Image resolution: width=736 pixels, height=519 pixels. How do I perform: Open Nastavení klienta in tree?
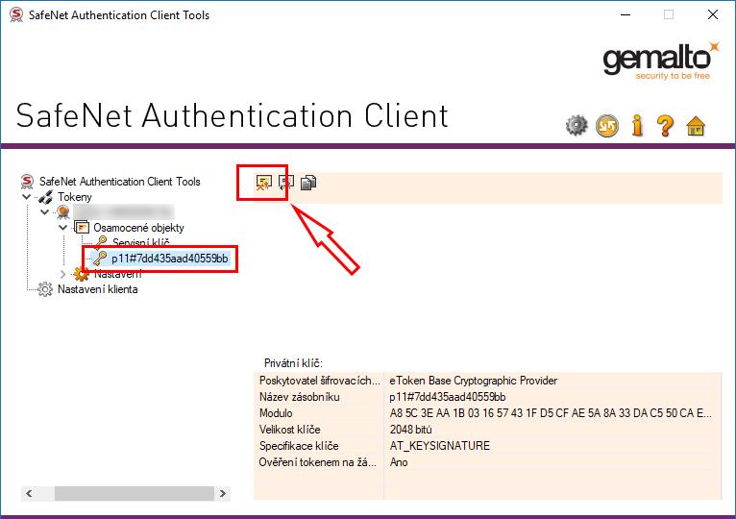(98, 289)
